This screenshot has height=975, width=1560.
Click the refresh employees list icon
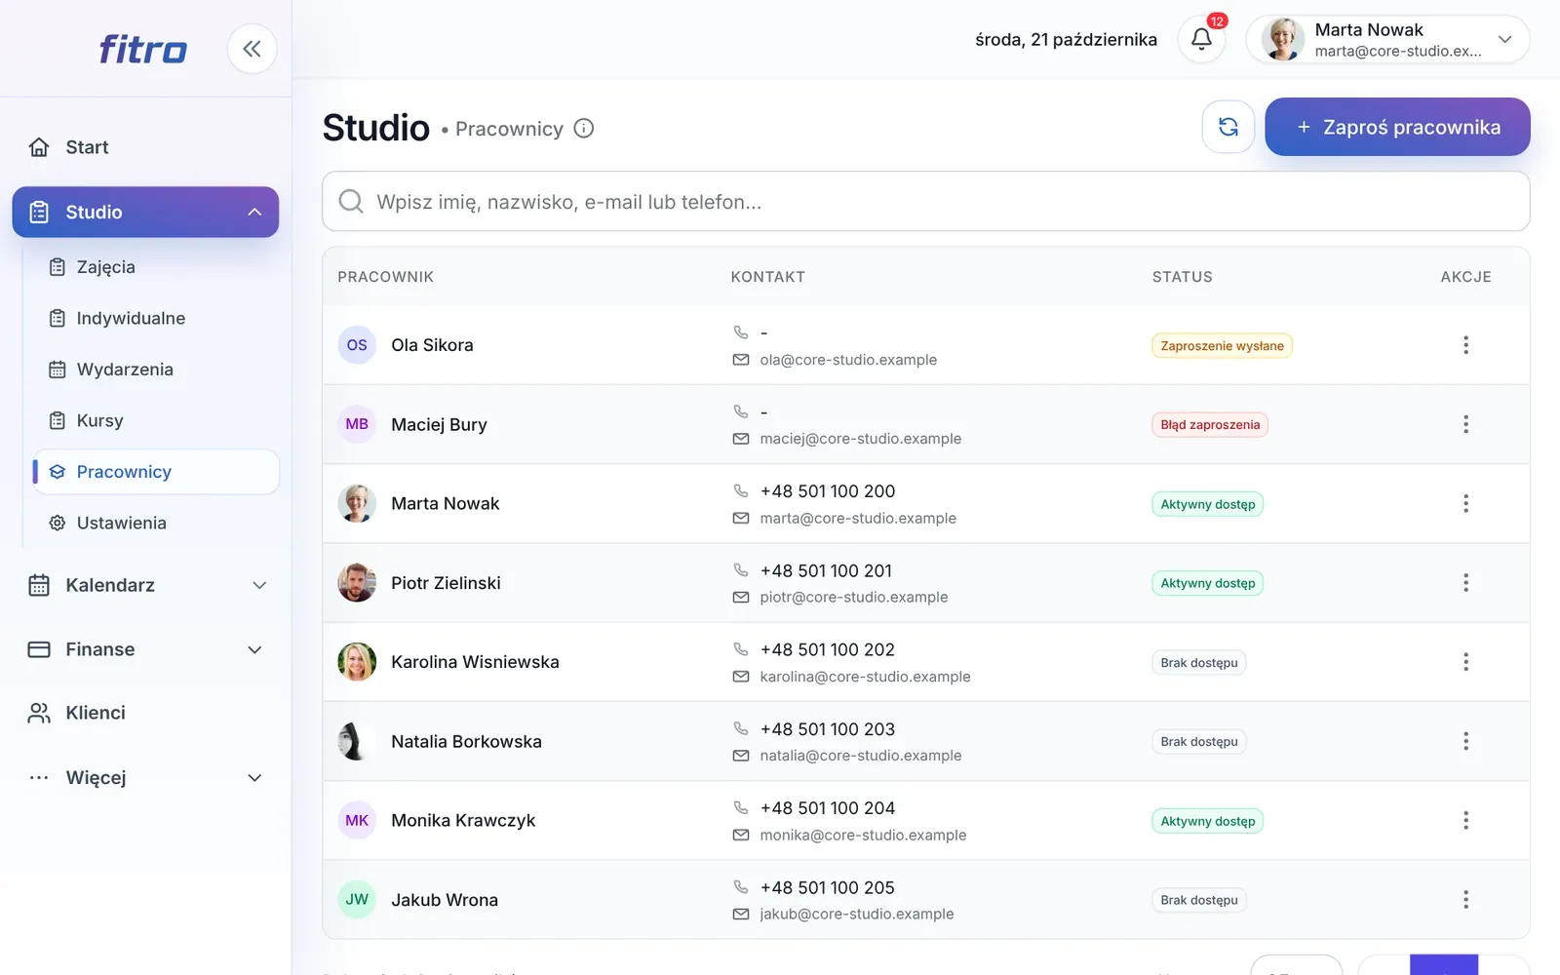1228,127
